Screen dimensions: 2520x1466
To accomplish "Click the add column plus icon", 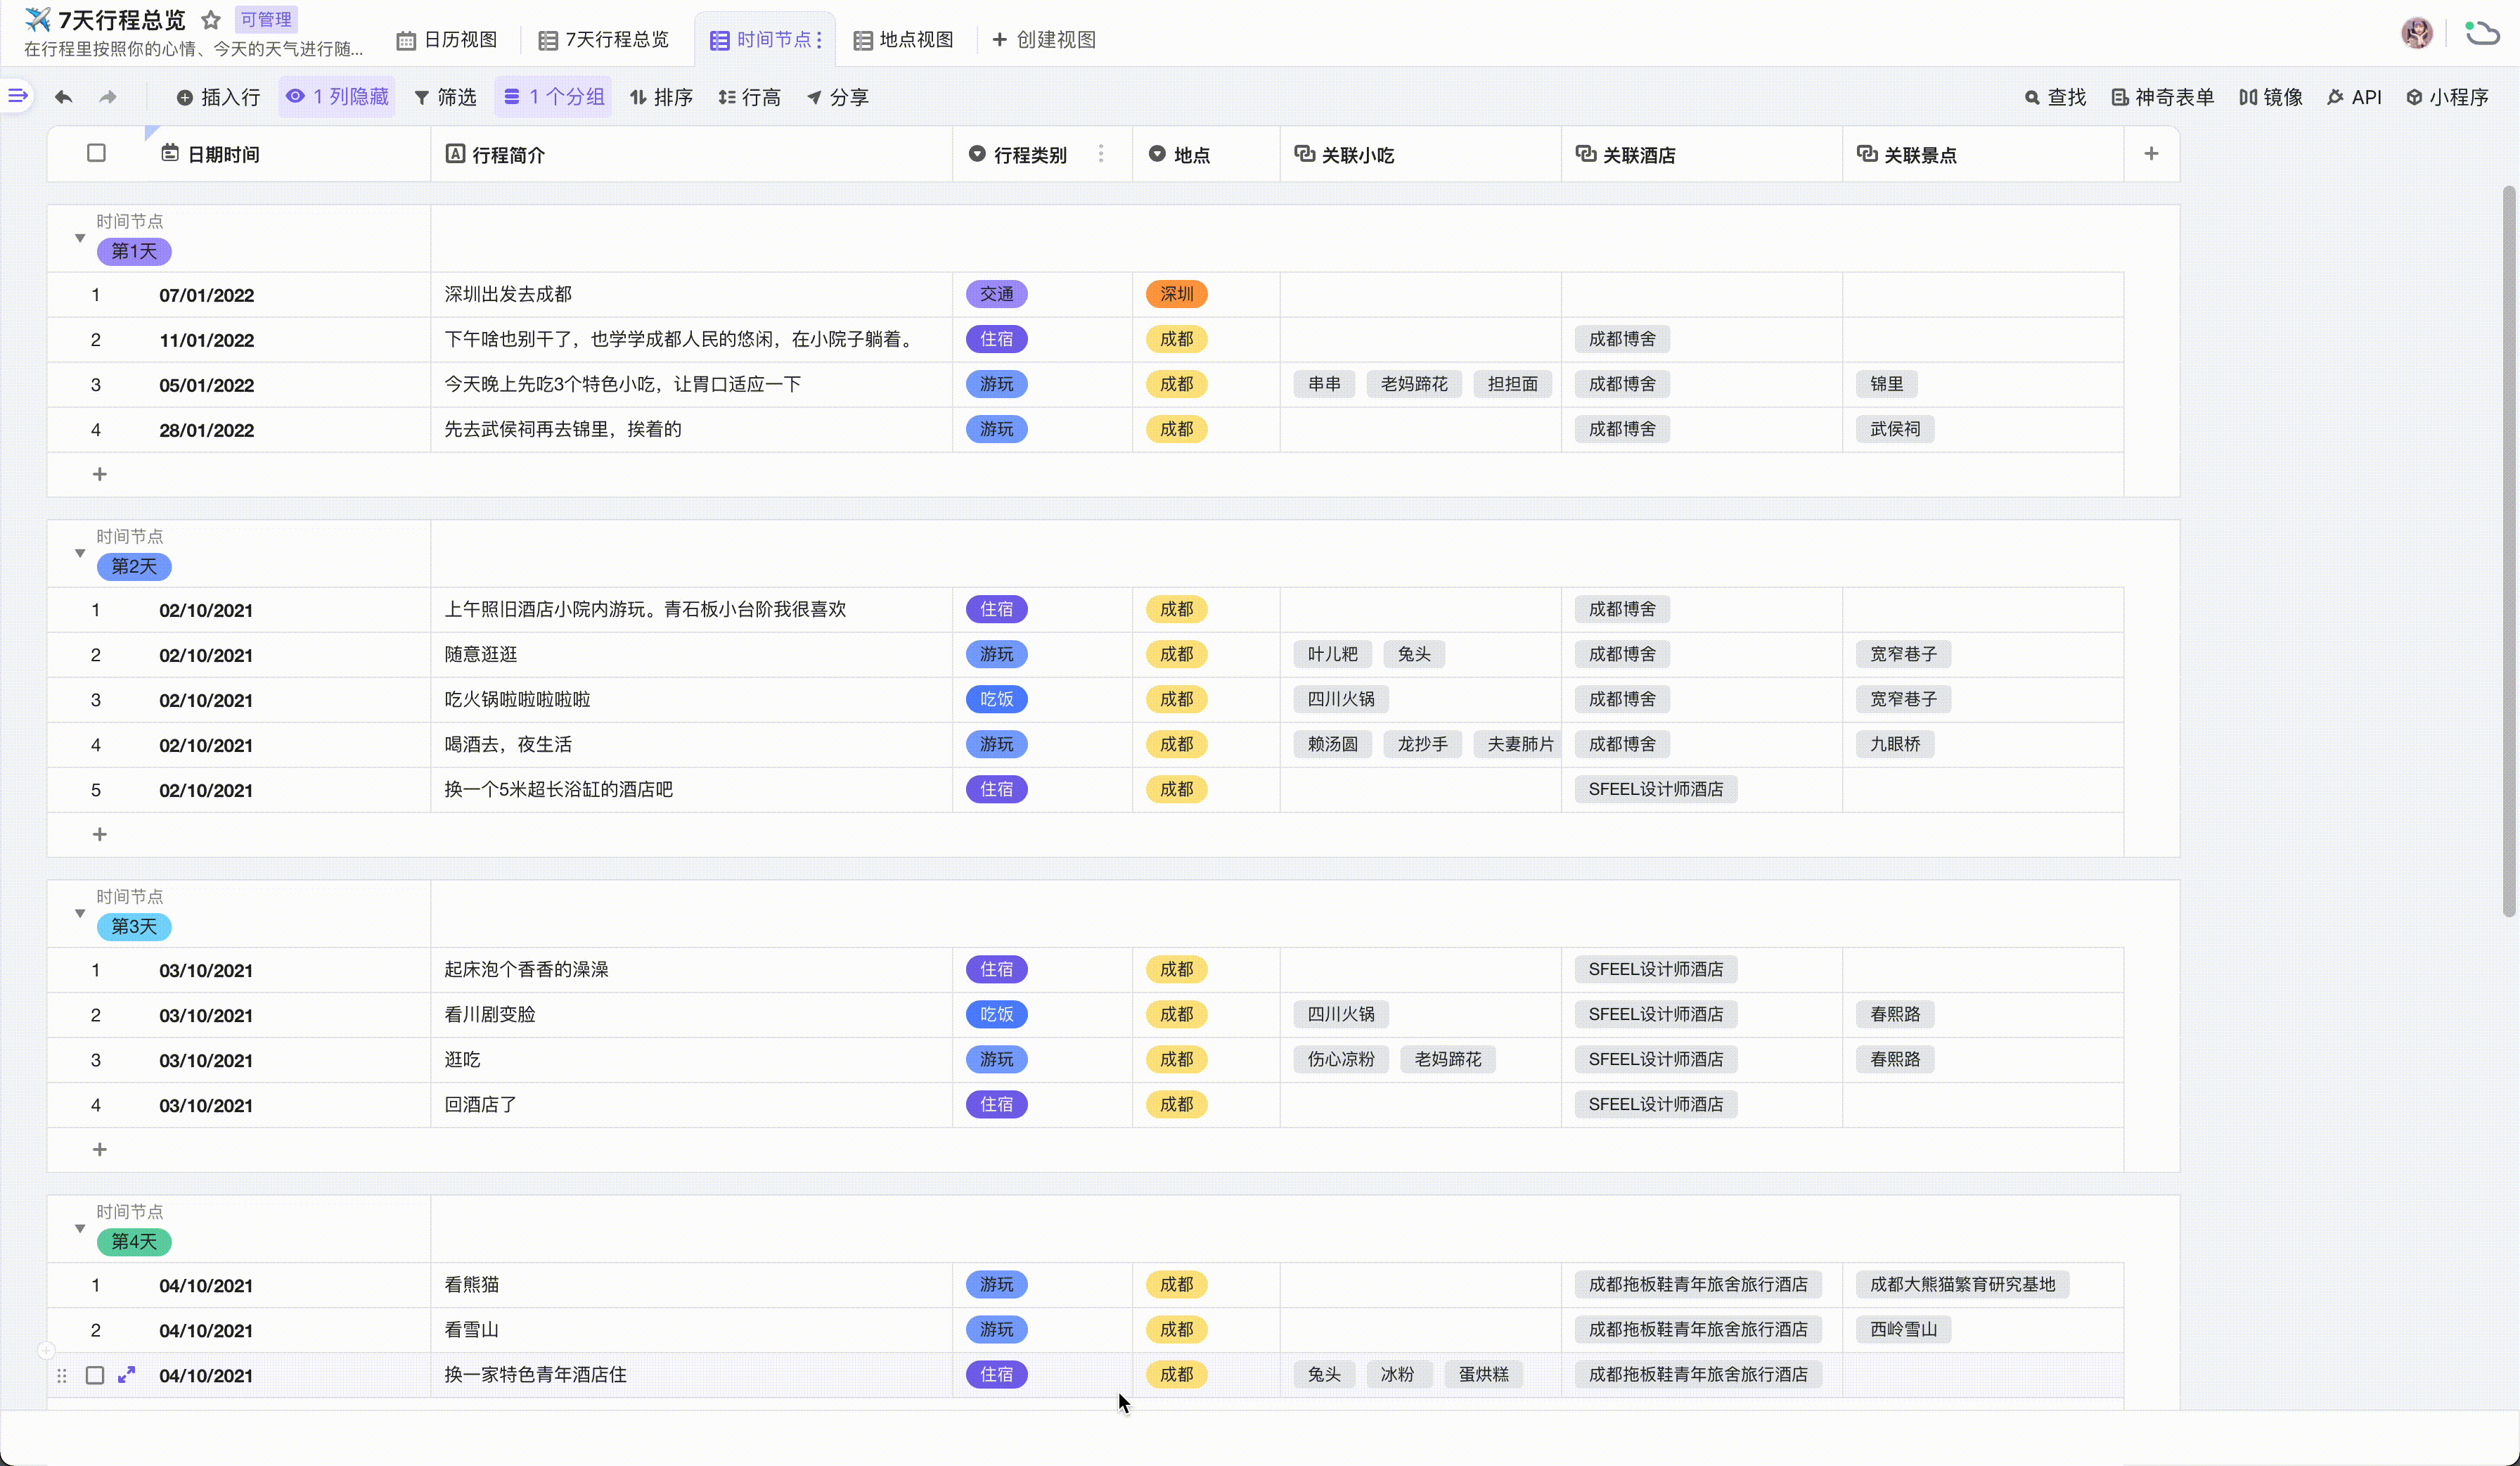I will (x=2151, y=154).
